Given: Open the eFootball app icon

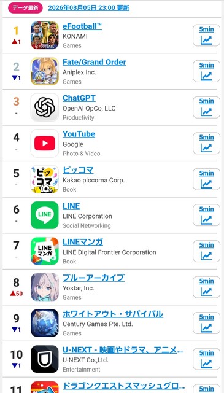Looking at the screenshot, I should (x=45, y=35).
